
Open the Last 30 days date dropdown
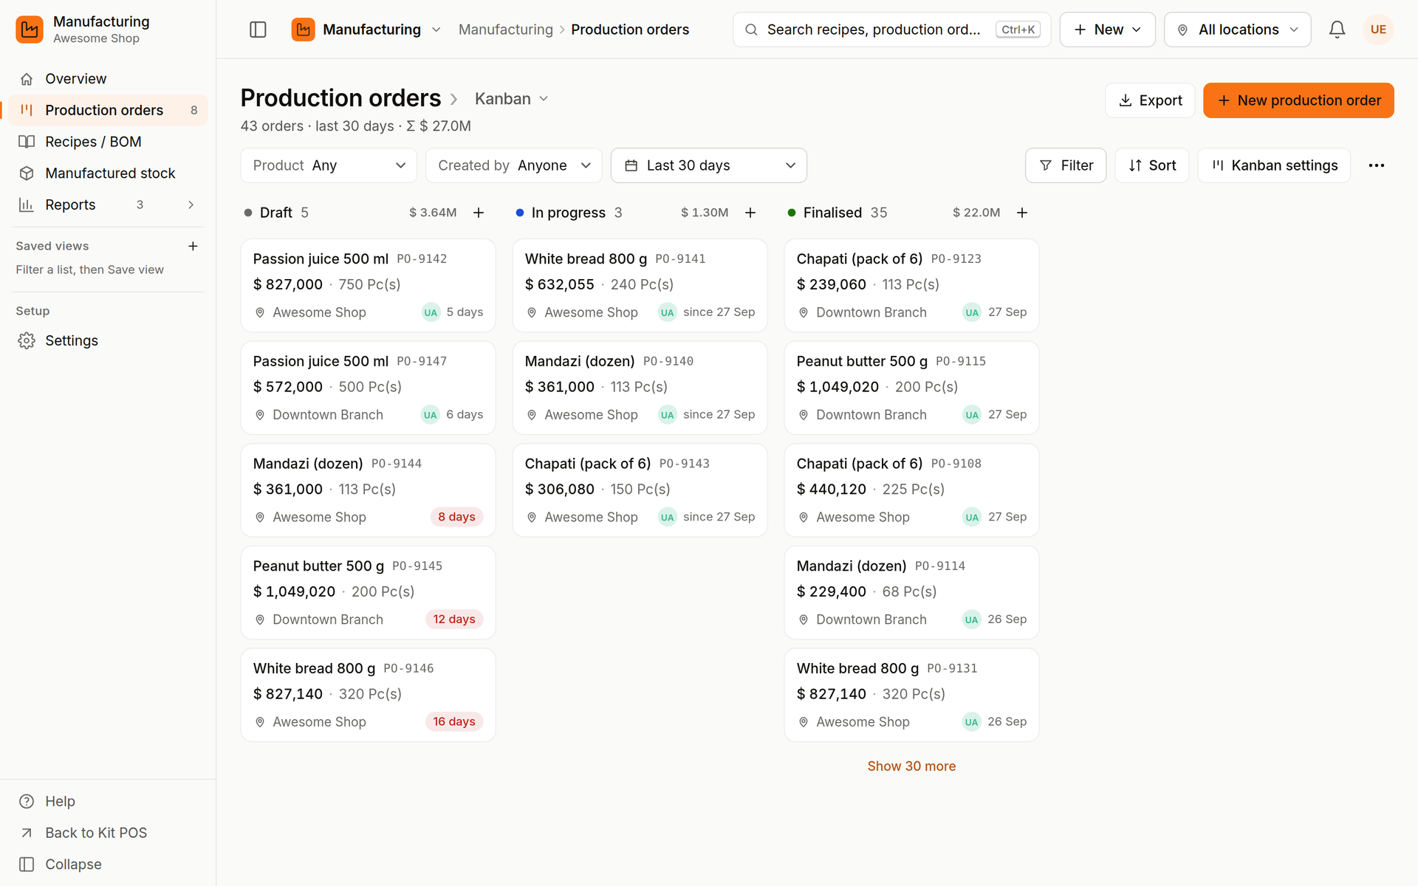coord(709,165)
